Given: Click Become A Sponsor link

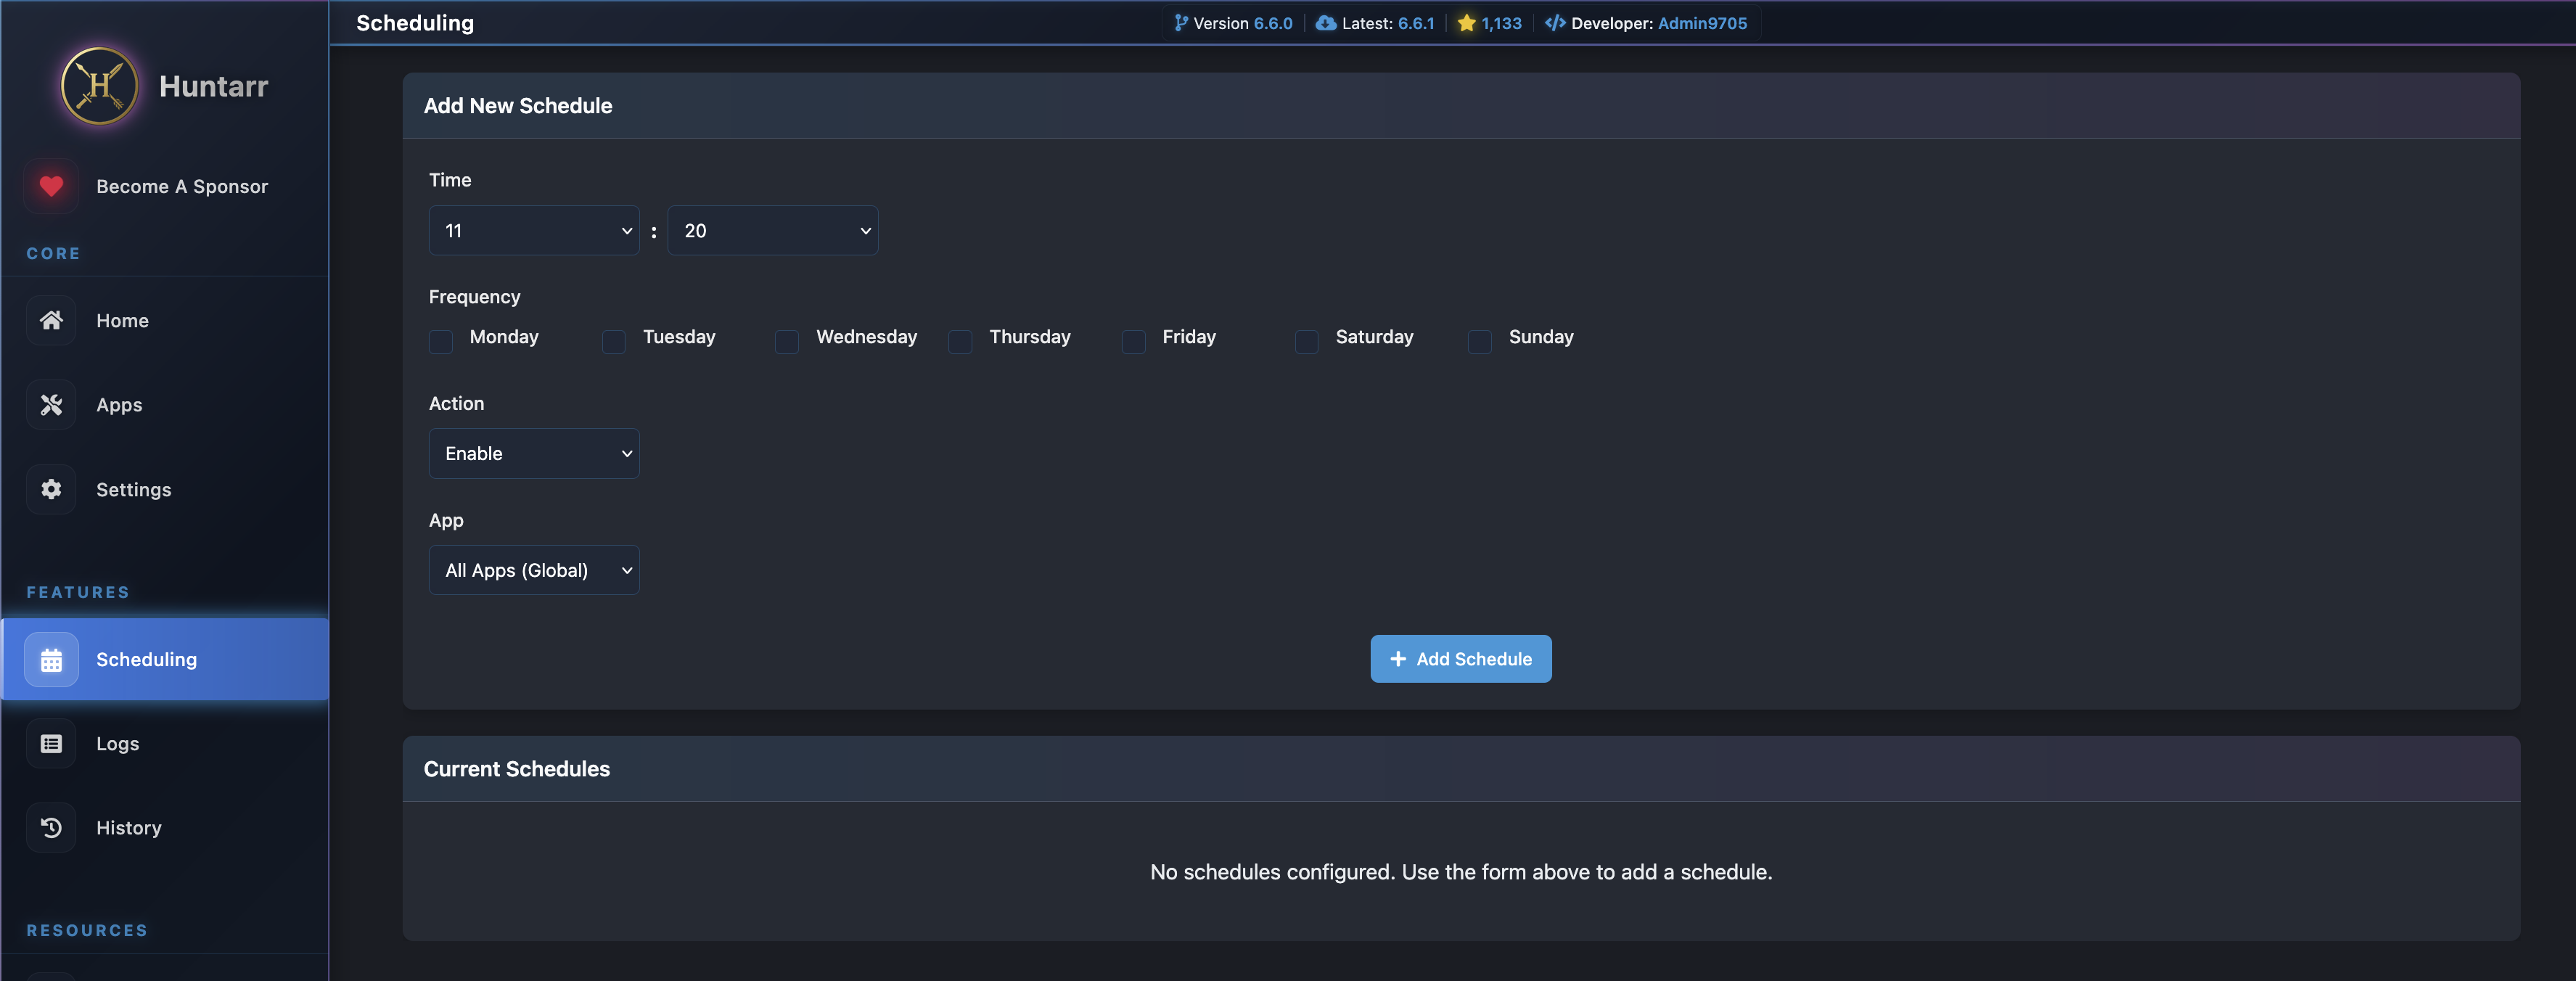Looking at the screenshot, I should (182, 186).
